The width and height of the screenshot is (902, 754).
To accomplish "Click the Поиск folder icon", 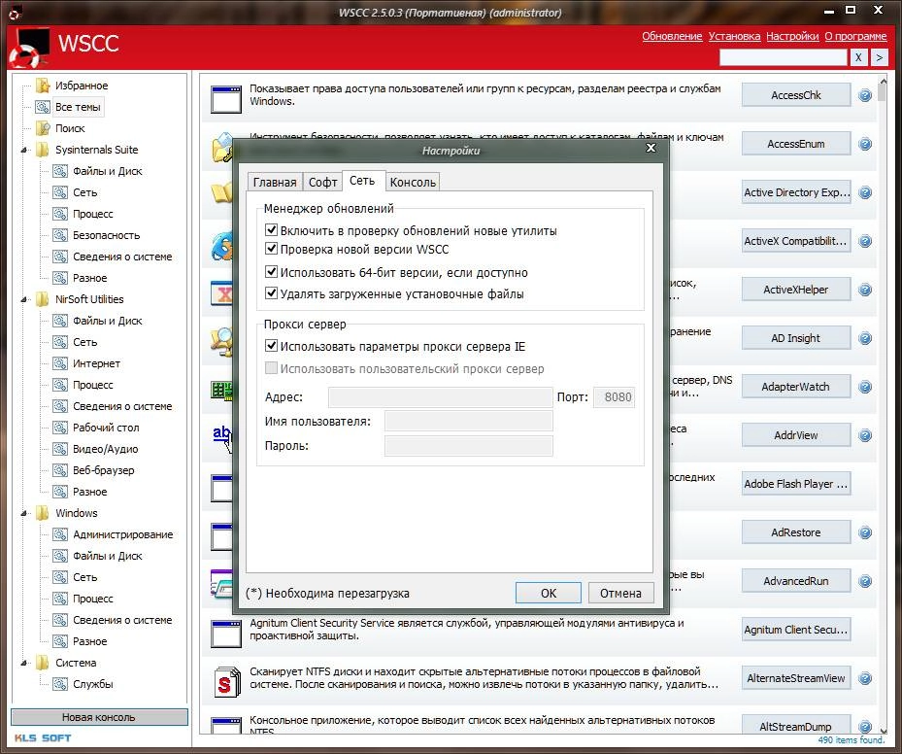I will click(x=43, y=128).
